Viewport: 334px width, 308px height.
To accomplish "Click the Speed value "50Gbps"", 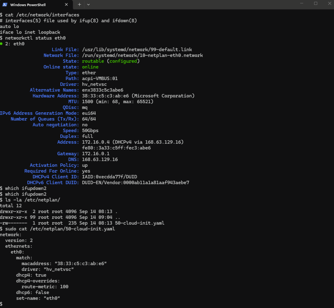I will (90, 131).
